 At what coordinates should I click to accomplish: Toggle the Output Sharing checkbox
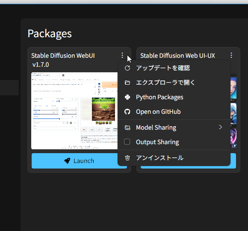tap(127, 142)
